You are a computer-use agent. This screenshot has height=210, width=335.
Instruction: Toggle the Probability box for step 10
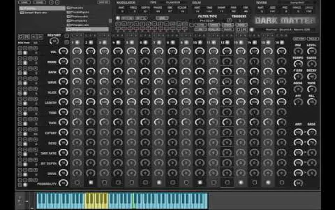(x=200, y=183)
